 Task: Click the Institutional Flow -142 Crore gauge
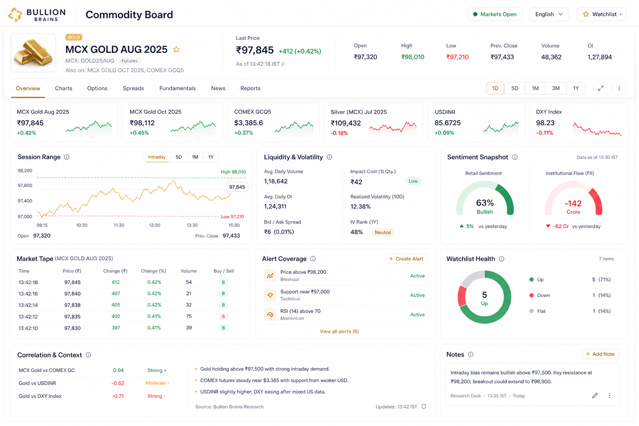pos(574,199)
